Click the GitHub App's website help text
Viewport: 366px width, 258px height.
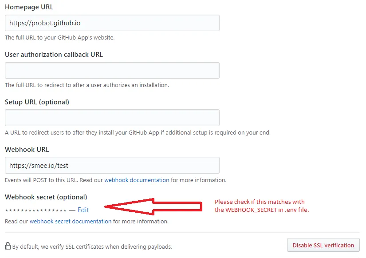59,38
